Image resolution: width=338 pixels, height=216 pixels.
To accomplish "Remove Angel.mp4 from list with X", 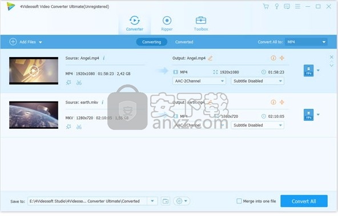I will click(x=332, y=57).
